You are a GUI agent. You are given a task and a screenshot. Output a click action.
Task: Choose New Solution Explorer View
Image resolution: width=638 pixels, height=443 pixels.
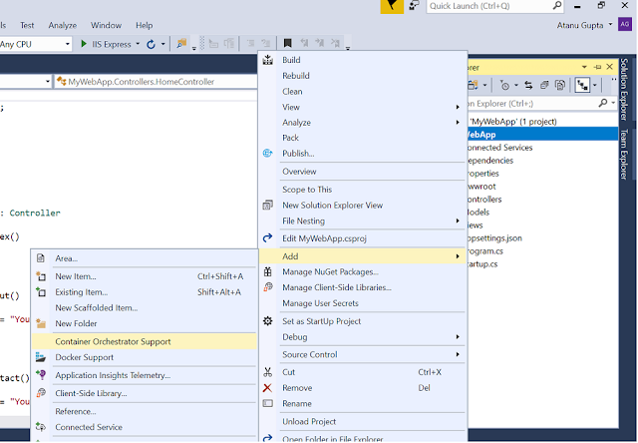[362, 206]
